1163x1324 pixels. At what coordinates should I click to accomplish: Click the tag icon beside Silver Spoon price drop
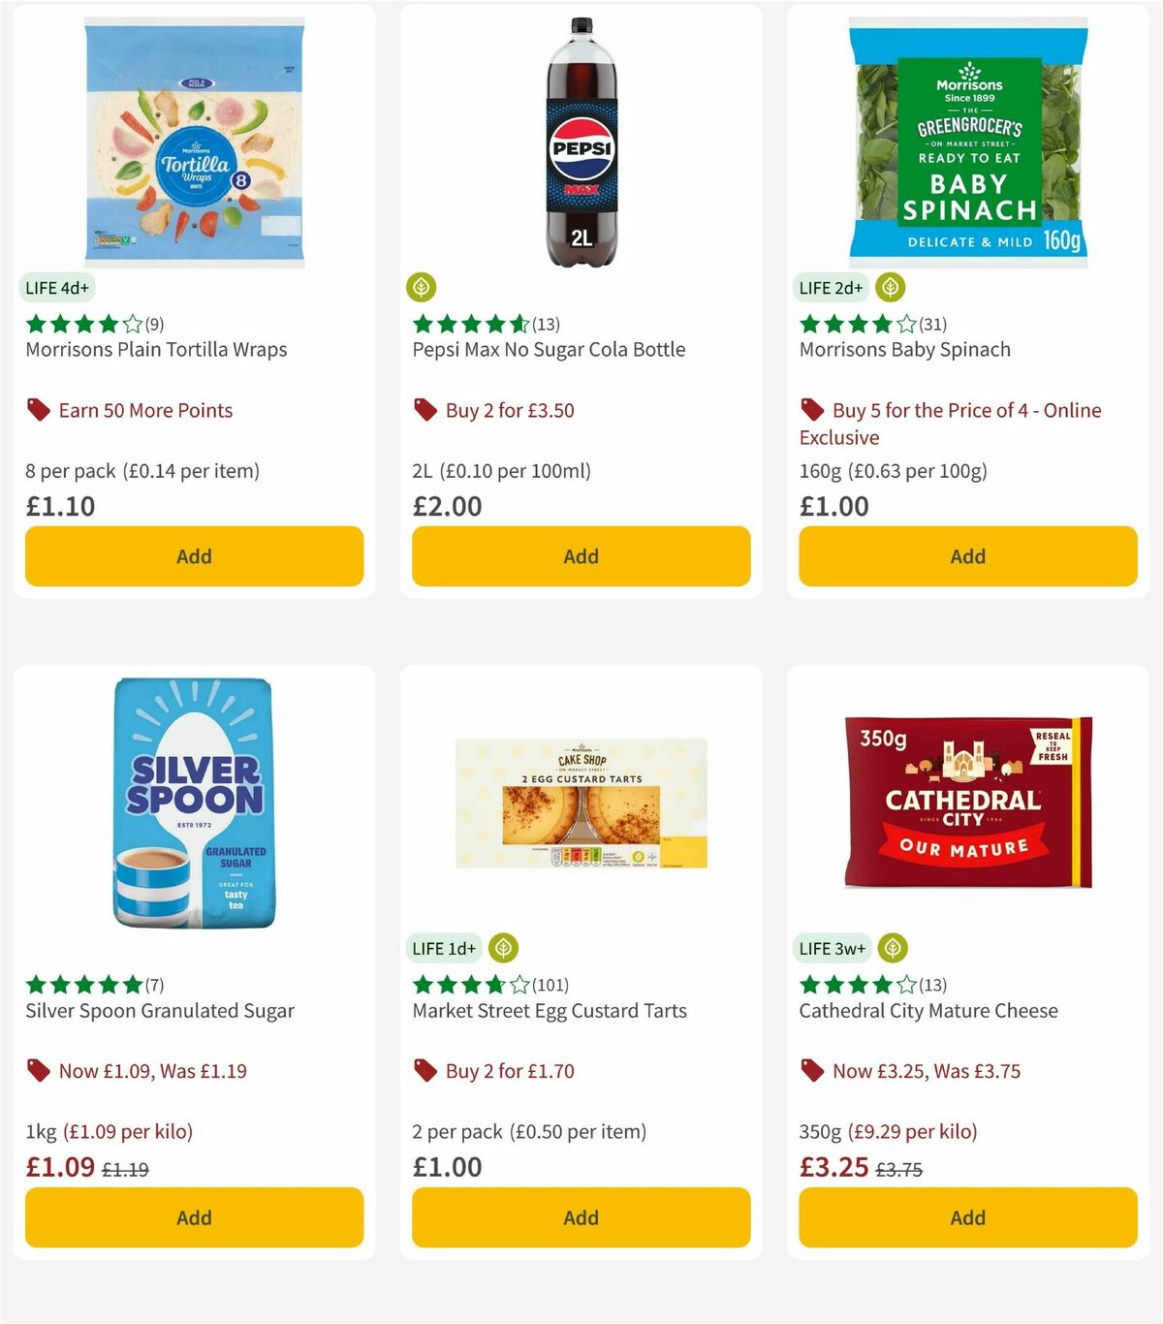click(x=37, y=1071)
